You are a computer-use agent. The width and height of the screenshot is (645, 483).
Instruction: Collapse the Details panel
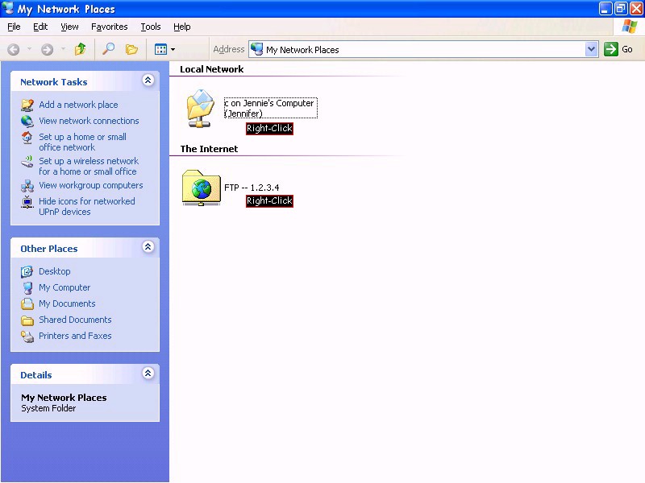(x=148, y=373)
